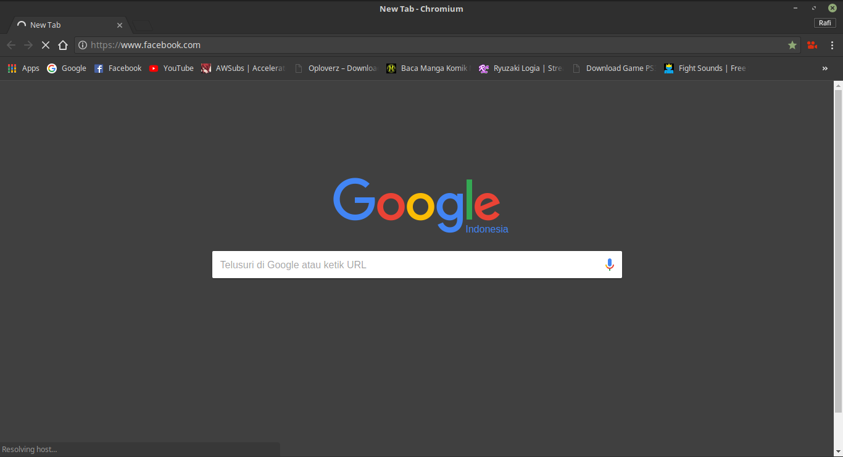Click the profile avatar icon in the toolbar
843x457 pixels.
812,45
